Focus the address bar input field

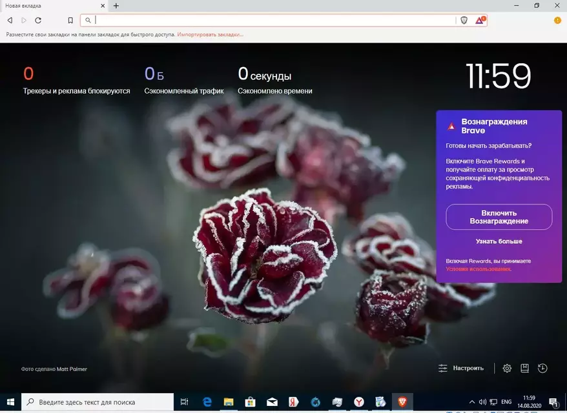click(274, 20)
